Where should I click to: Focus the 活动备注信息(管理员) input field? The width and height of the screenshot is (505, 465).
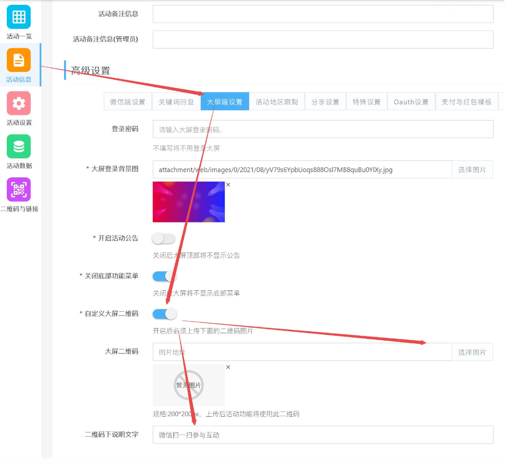323,39
